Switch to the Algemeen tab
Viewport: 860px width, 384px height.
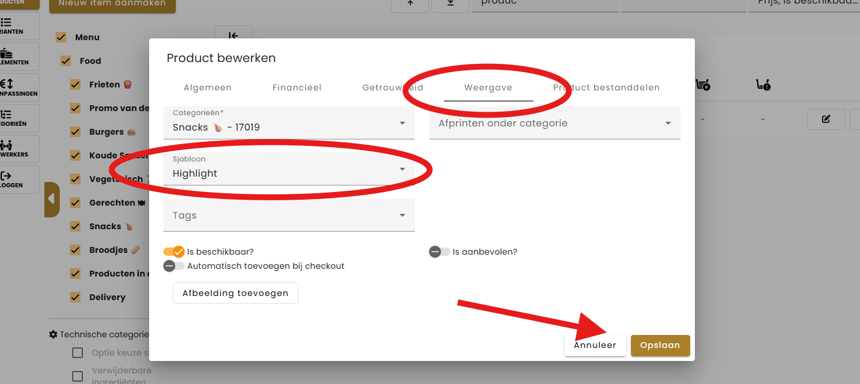pyautogui.click(x=208, y=87)
